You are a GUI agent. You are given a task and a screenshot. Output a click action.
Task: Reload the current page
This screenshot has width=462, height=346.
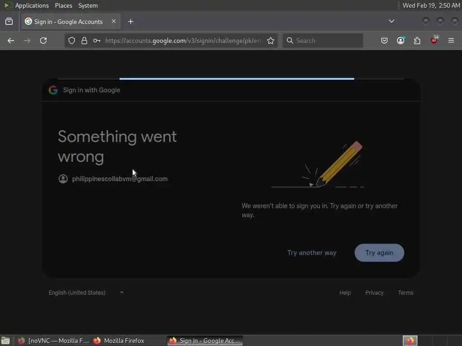click(x=43, y=41)
